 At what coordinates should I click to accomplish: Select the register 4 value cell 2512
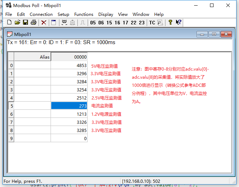69,98
